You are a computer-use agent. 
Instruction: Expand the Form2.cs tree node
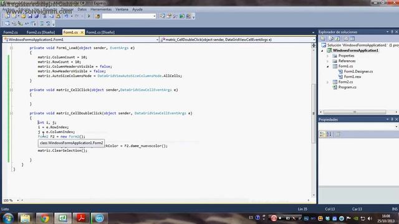pyautogui.click(x=328, y=82)
